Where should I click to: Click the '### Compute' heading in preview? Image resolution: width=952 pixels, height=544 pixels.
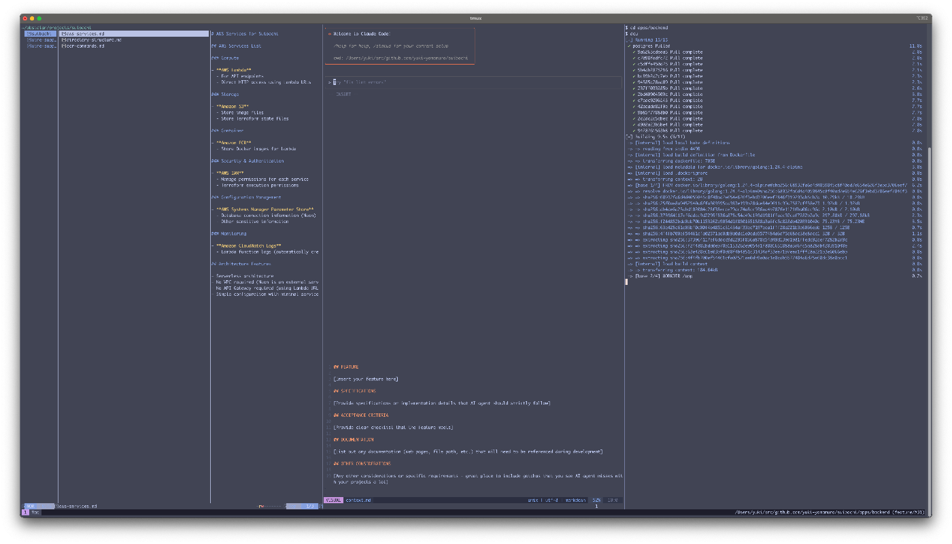(225, 58)
